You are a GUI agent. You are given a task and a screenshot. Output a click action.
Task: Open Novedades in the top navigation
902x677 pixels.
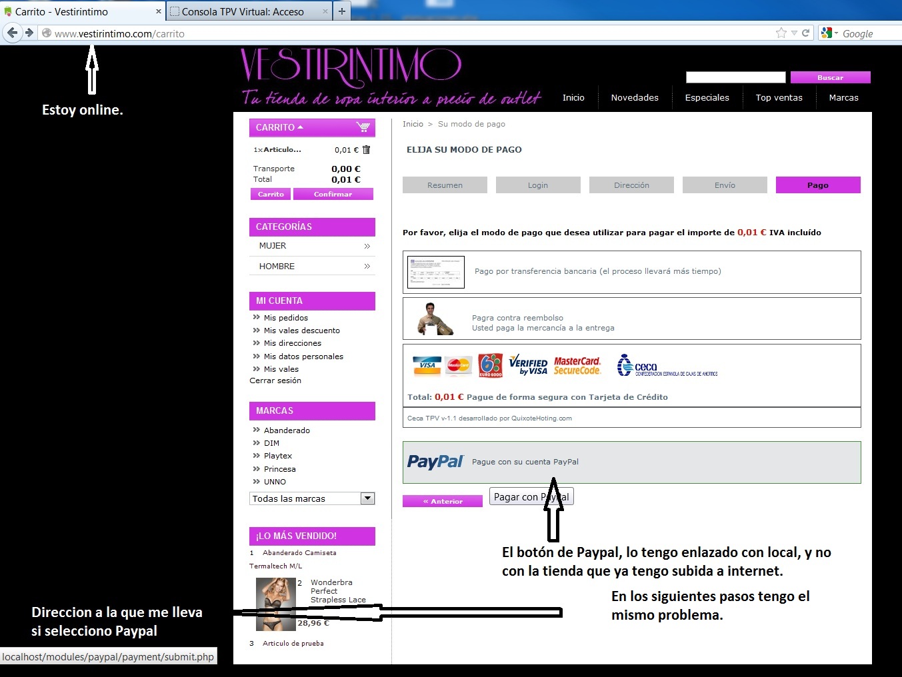coord(635,97)
